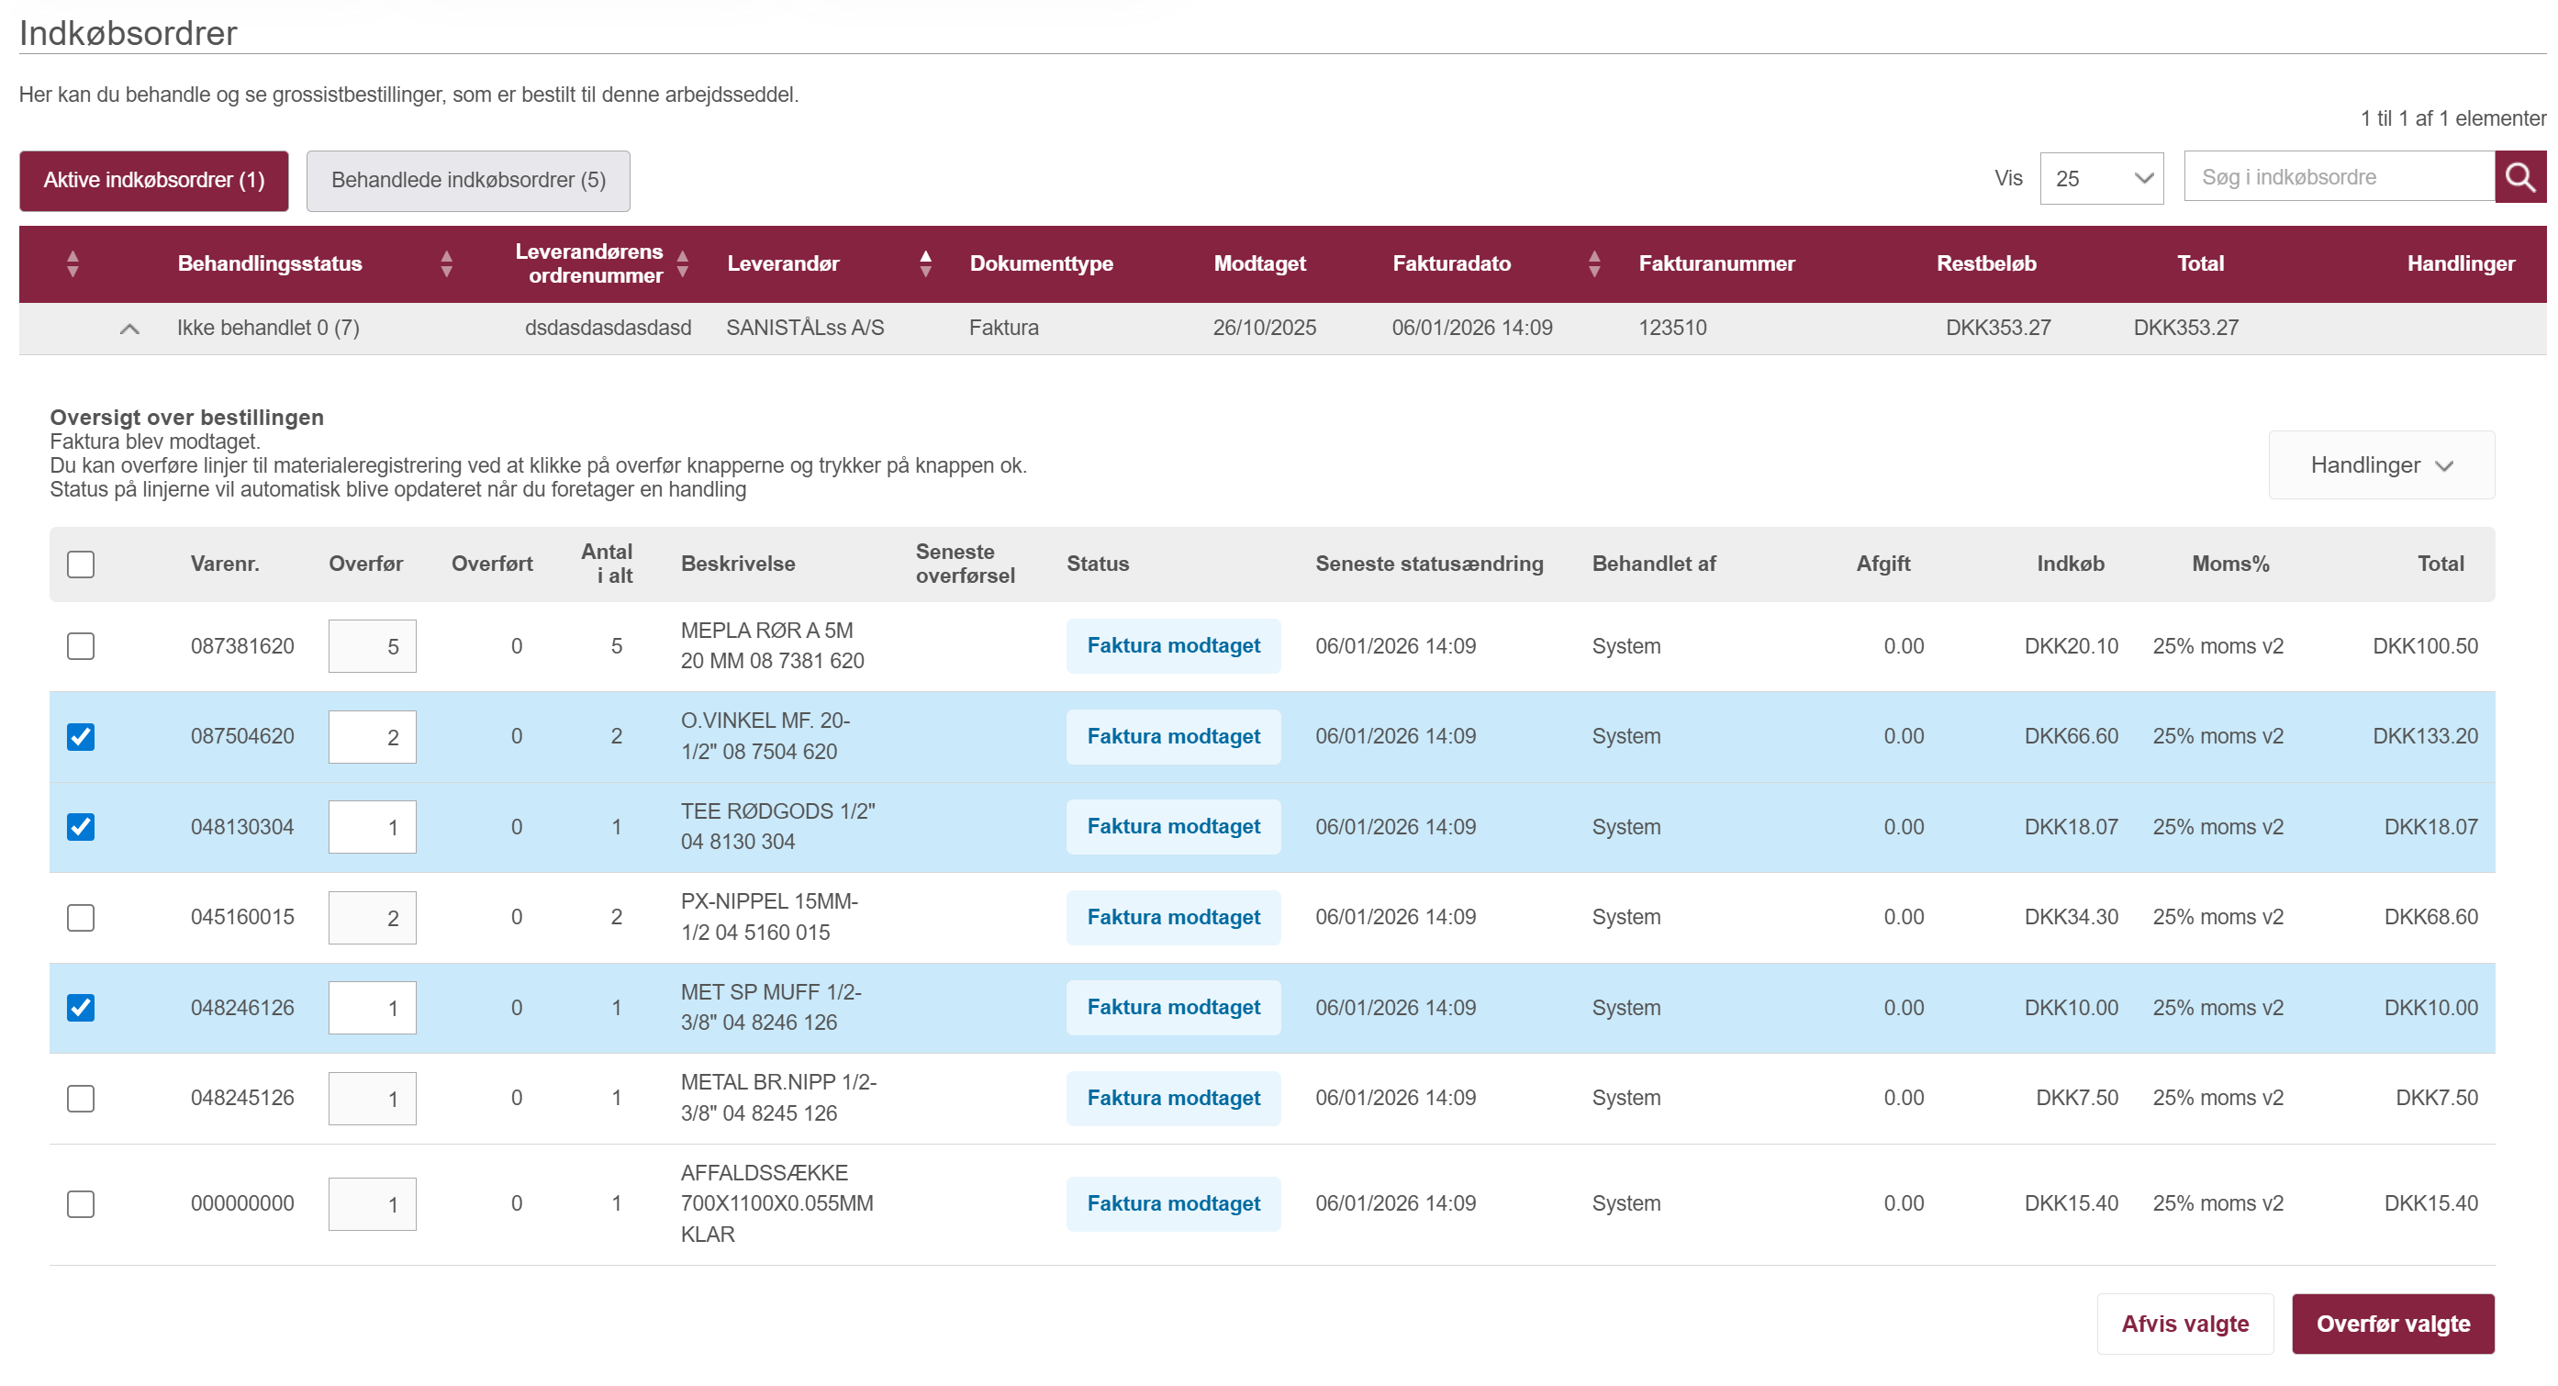This screenshot has height=1386, width=2558.
Task: Tick the AFFALDSSÆKKE line checkbox
Action: coord(81,1203)
